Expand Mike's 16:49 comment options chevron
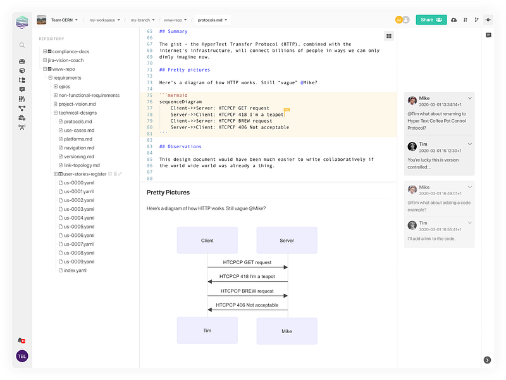This screenshot has height=380, width=506. (x=469, y=187)
